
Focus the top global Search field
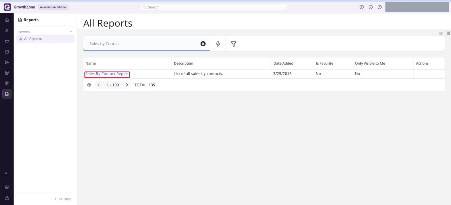click(x=213, y=7)
